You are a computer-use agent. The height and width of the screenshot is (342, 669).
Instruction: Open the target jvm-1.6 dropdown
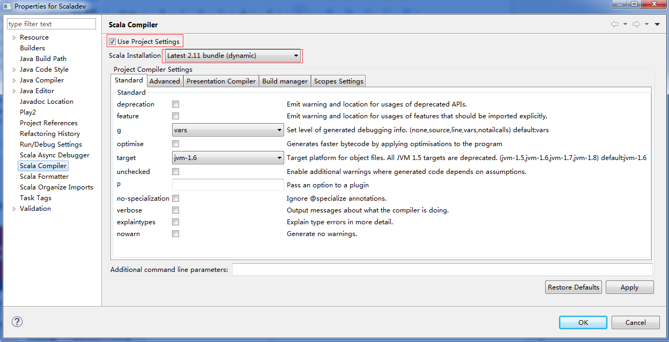[x=228, y=158]
